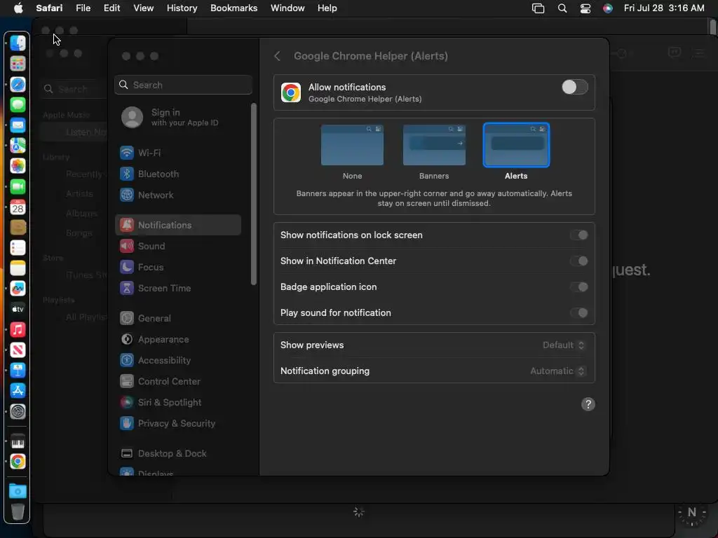Open Control Center from menu bar
This screenshot has height=538, width=718.
tap(585, 8)
